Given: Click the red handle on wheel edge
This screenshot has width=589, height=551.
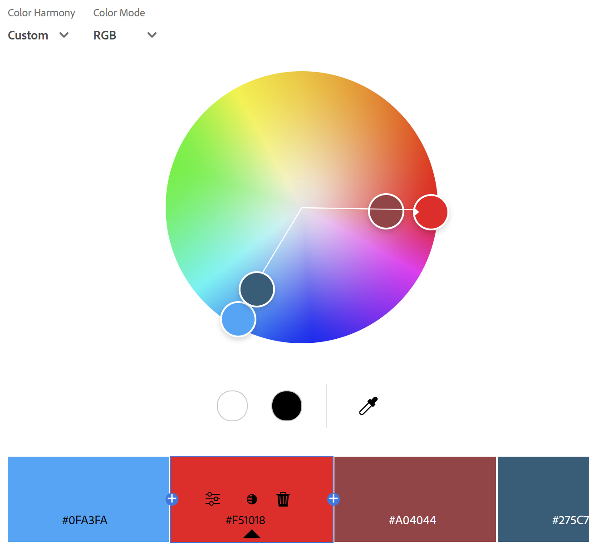Looking at the screenshot, I should [431, 212].
